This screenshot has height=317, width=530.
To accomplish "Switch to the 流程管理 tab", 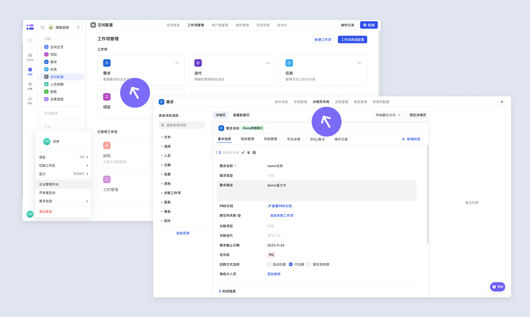I will click(x=341, y=102).
